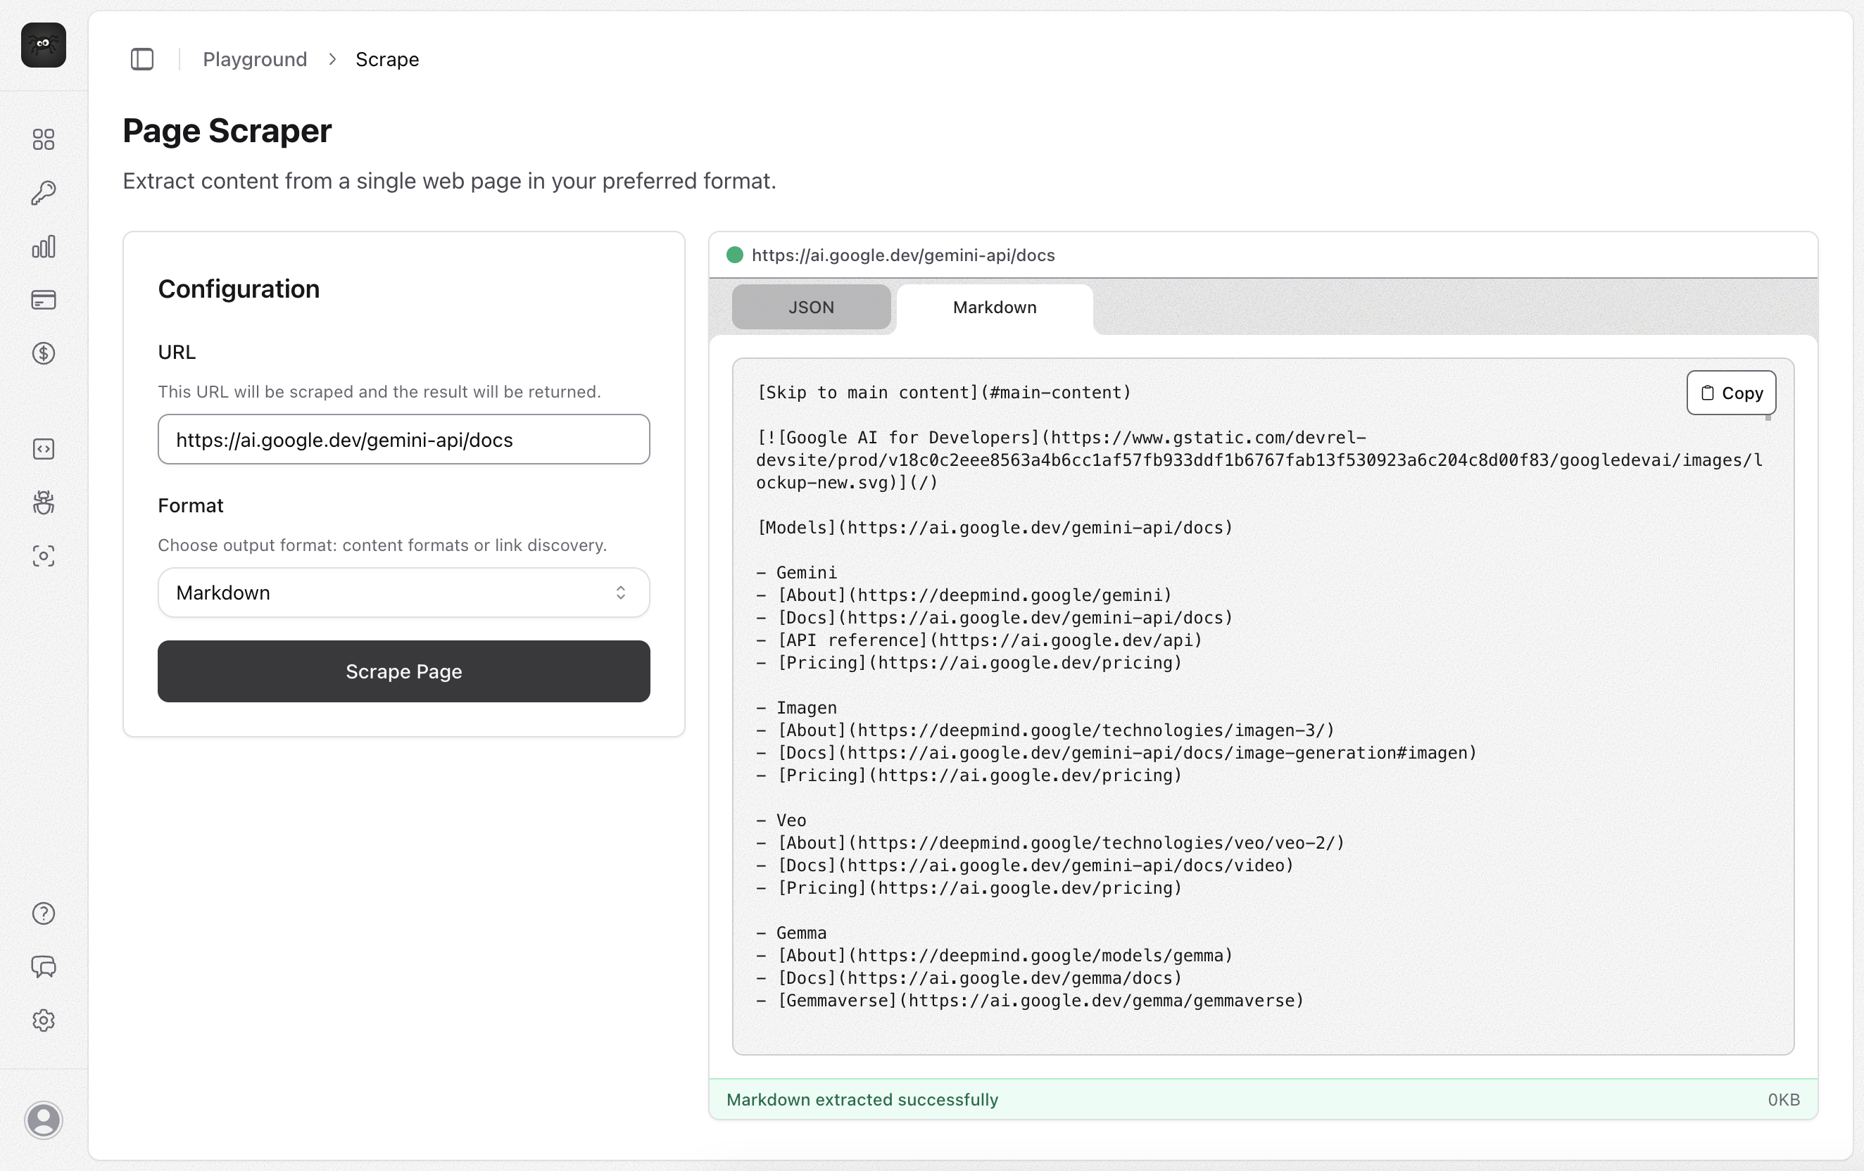Focus the URL input field

[x=403, y=439]
